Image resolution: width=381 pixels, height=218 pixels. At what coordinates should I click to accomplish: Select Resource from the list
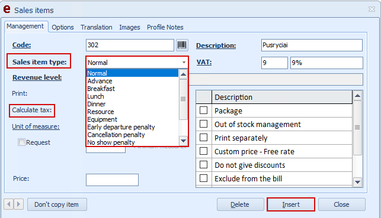coord(133,112)
